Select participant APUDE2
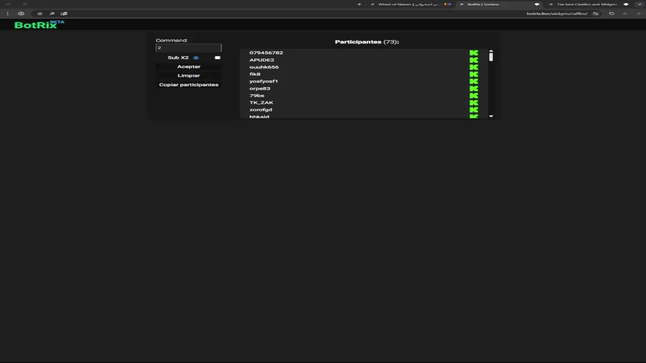Image resolution: width=646 pixels, height=363 pixels. click(x=261, y=60)
